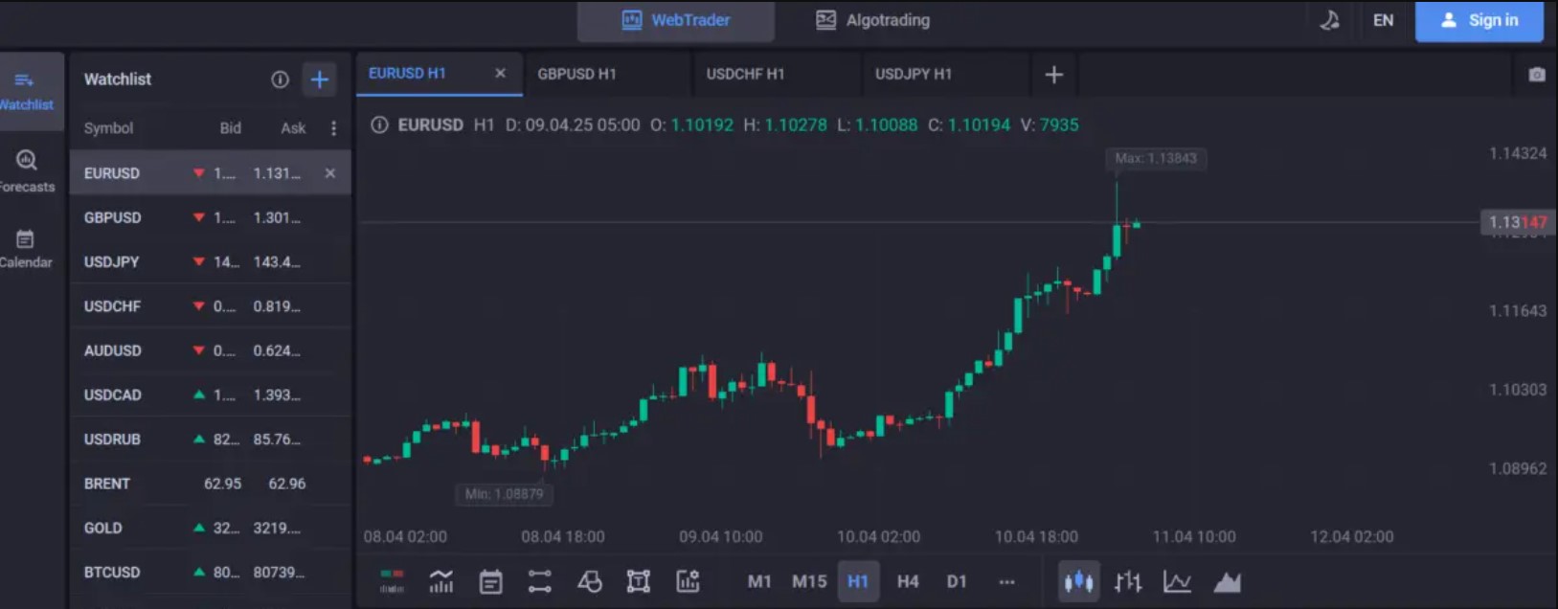1558x609 pixels.
Task: Add a symbol with the Watchlist plus button
Action: tap(320, 79)
